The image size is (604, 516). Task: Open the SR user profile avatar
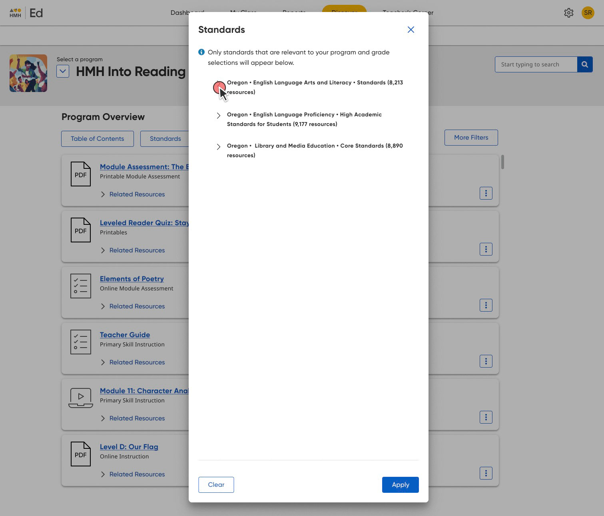coord(588,13)
